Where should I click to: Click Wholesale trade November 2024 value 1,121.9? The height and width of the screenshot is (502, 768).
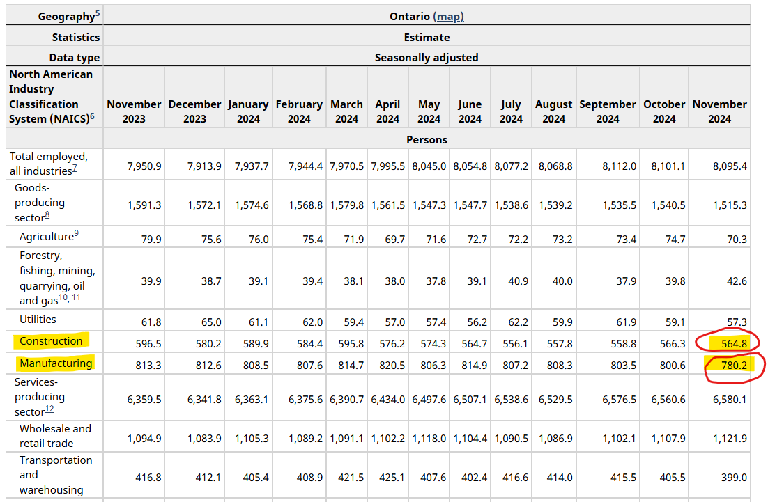[x=730, y=439]
